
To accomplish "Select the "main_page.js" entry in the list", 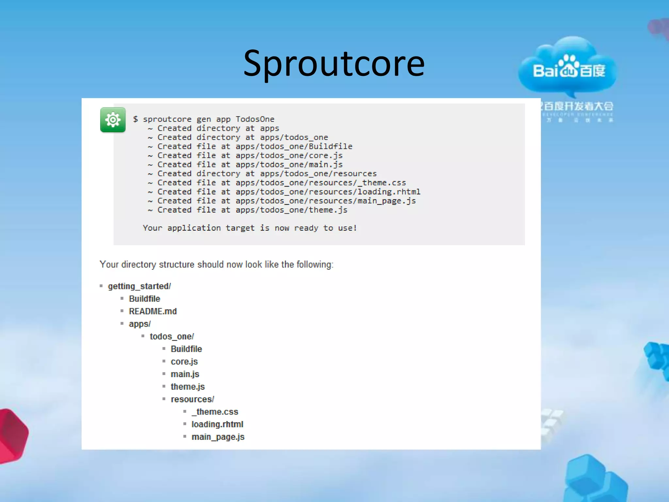I will [218, 437].
